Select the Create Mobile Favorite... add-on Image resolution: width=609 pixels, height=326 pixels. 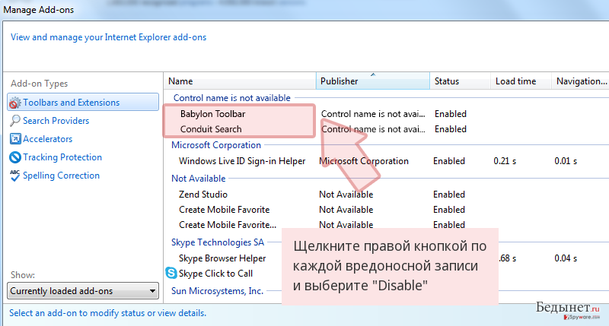coord(228,225)
